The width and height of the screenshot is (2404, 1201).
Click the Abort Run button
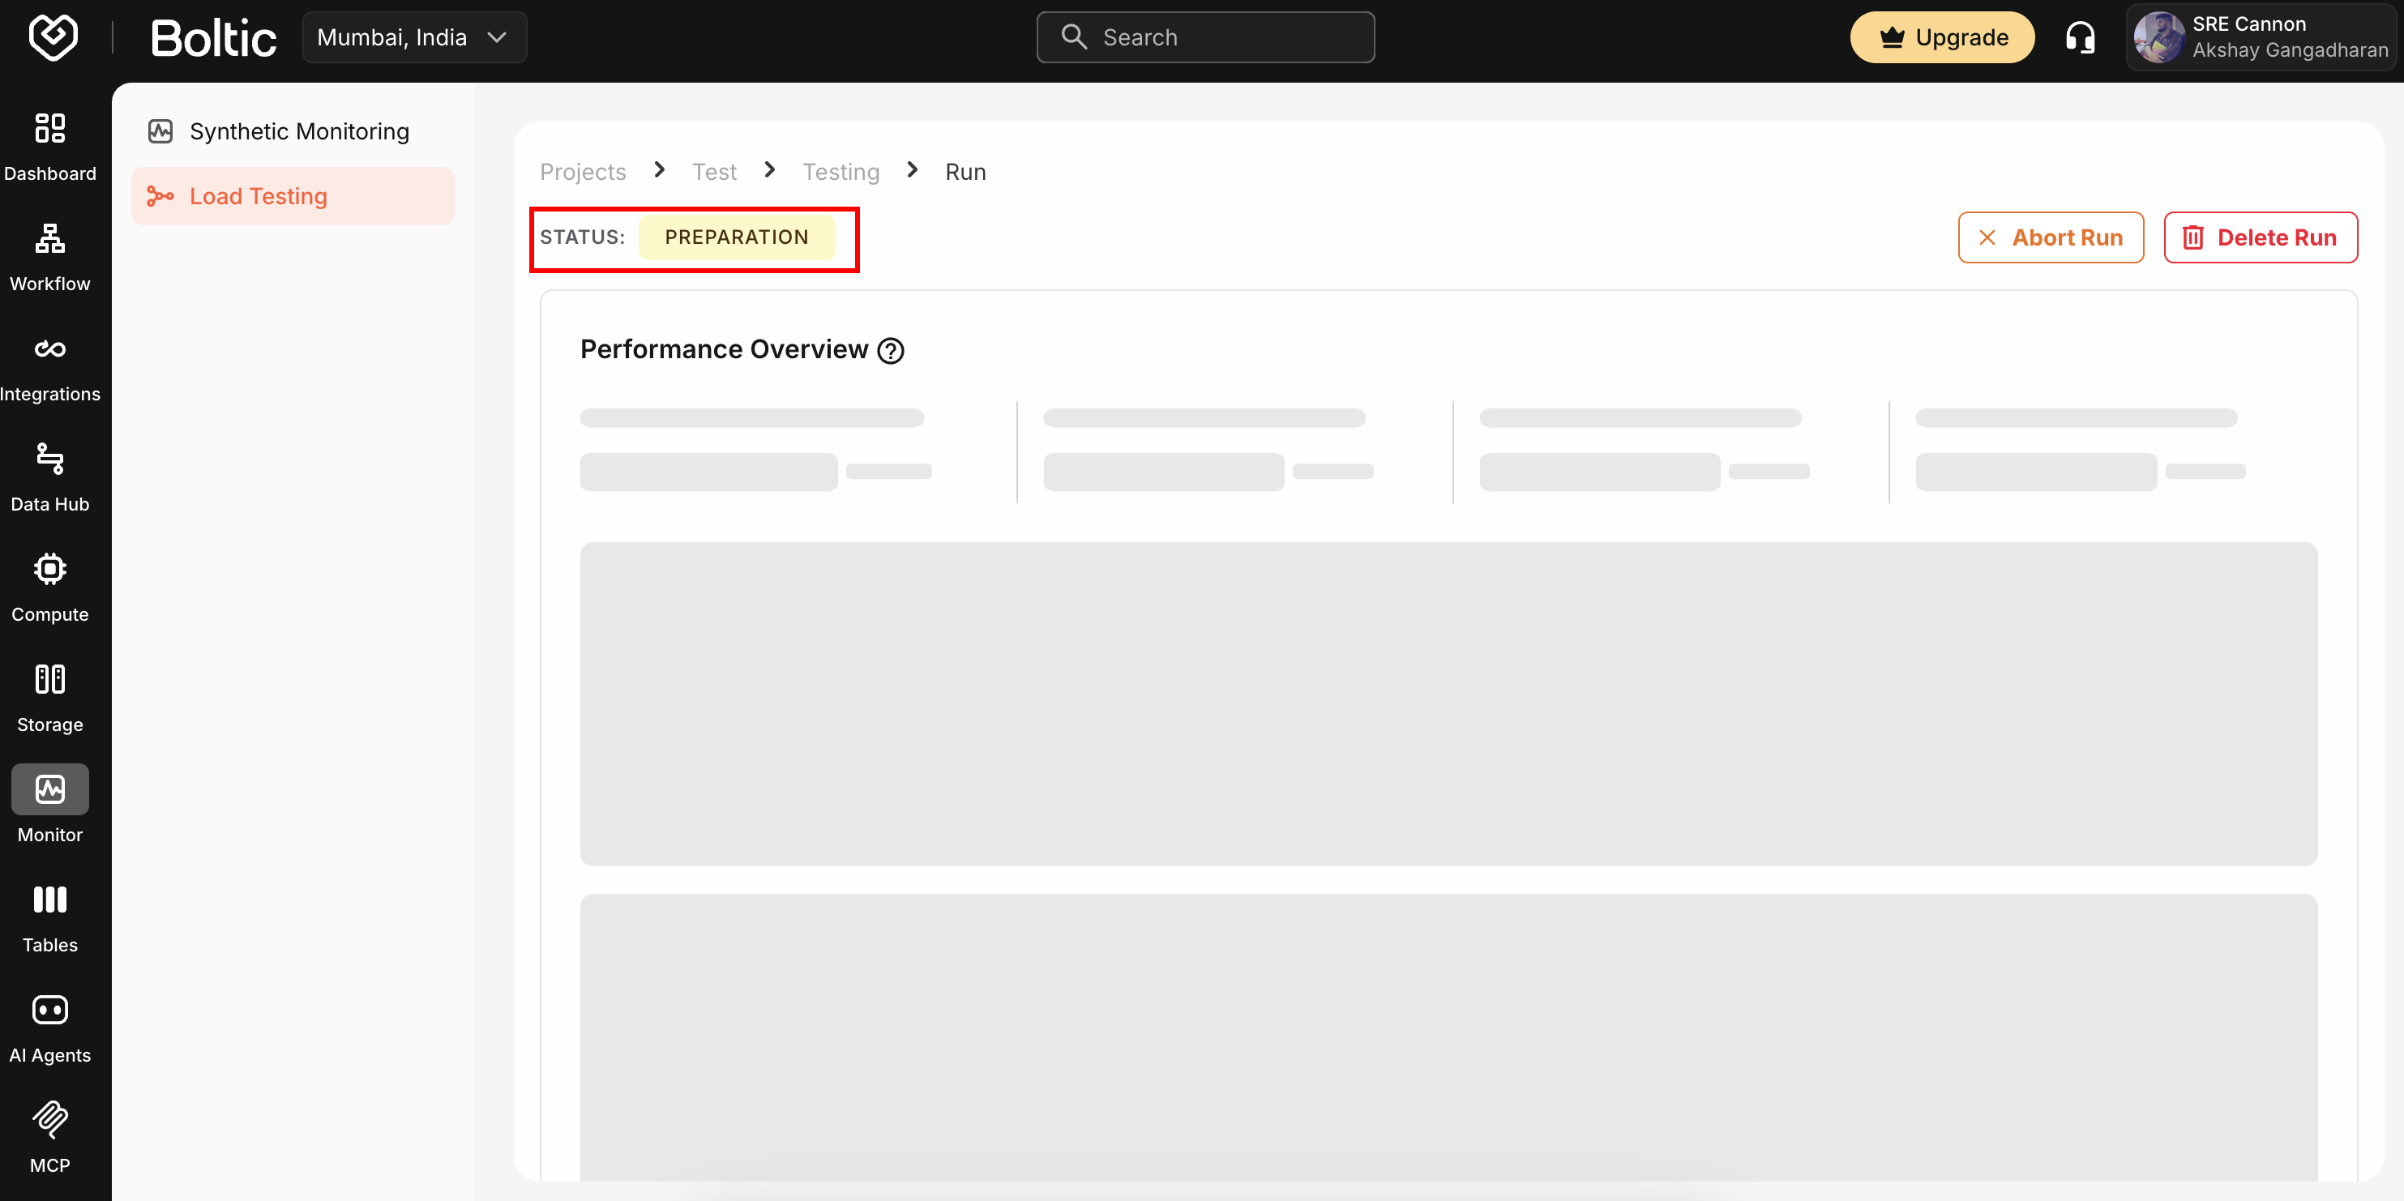[x=2051, y=238]
